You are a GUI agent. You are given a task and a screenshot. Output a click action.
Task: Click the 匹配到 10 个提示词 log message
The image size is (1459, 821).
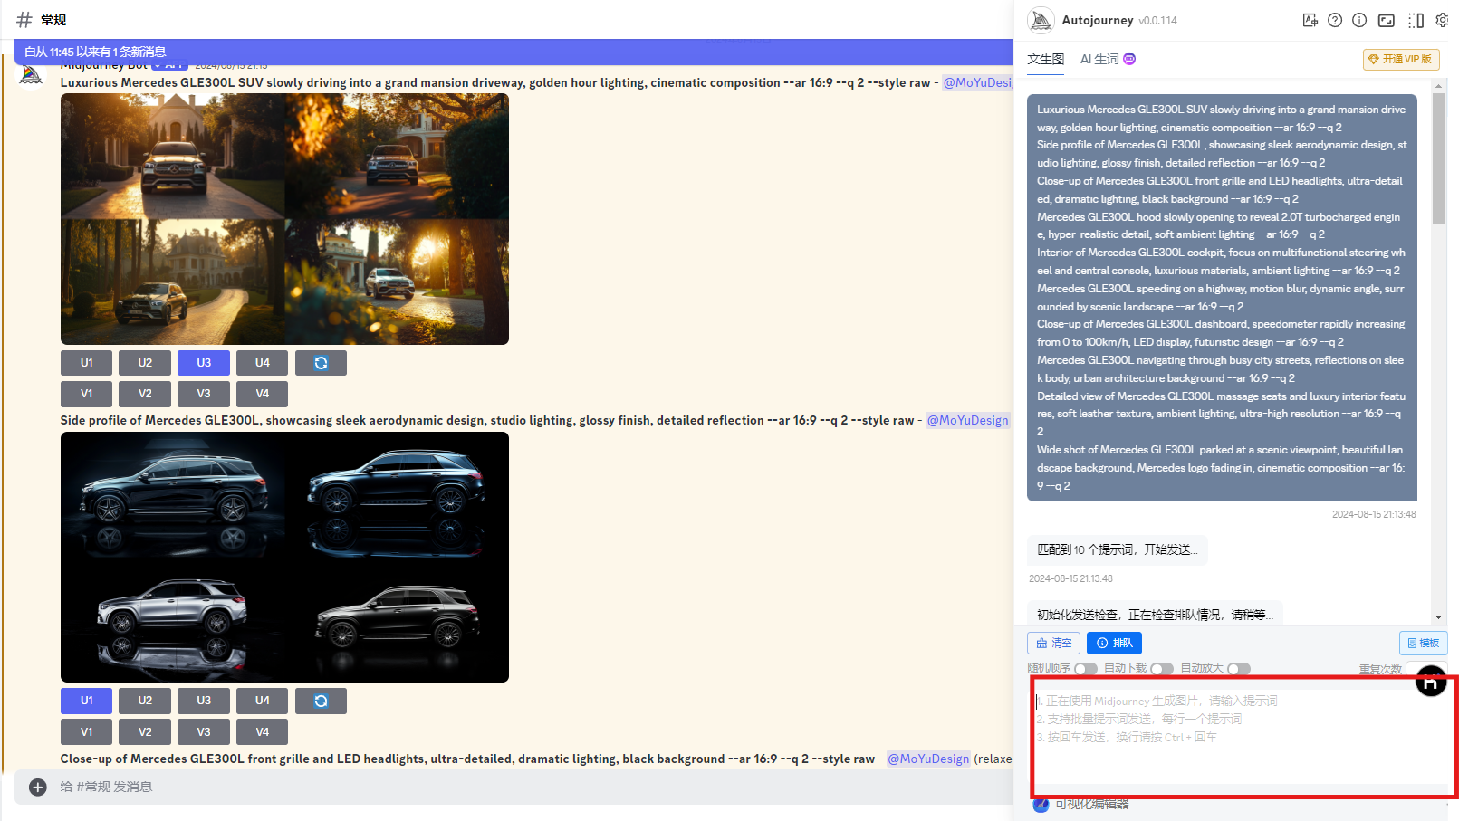click(x=1118, y=549)
